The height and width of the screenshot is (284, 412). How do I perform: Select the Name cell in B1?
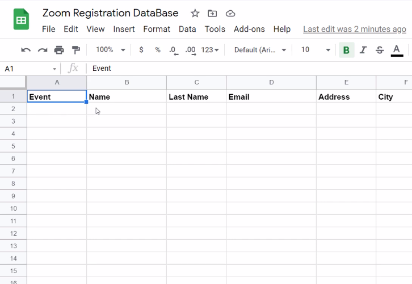pyautogui.click(x=127, y=96)
